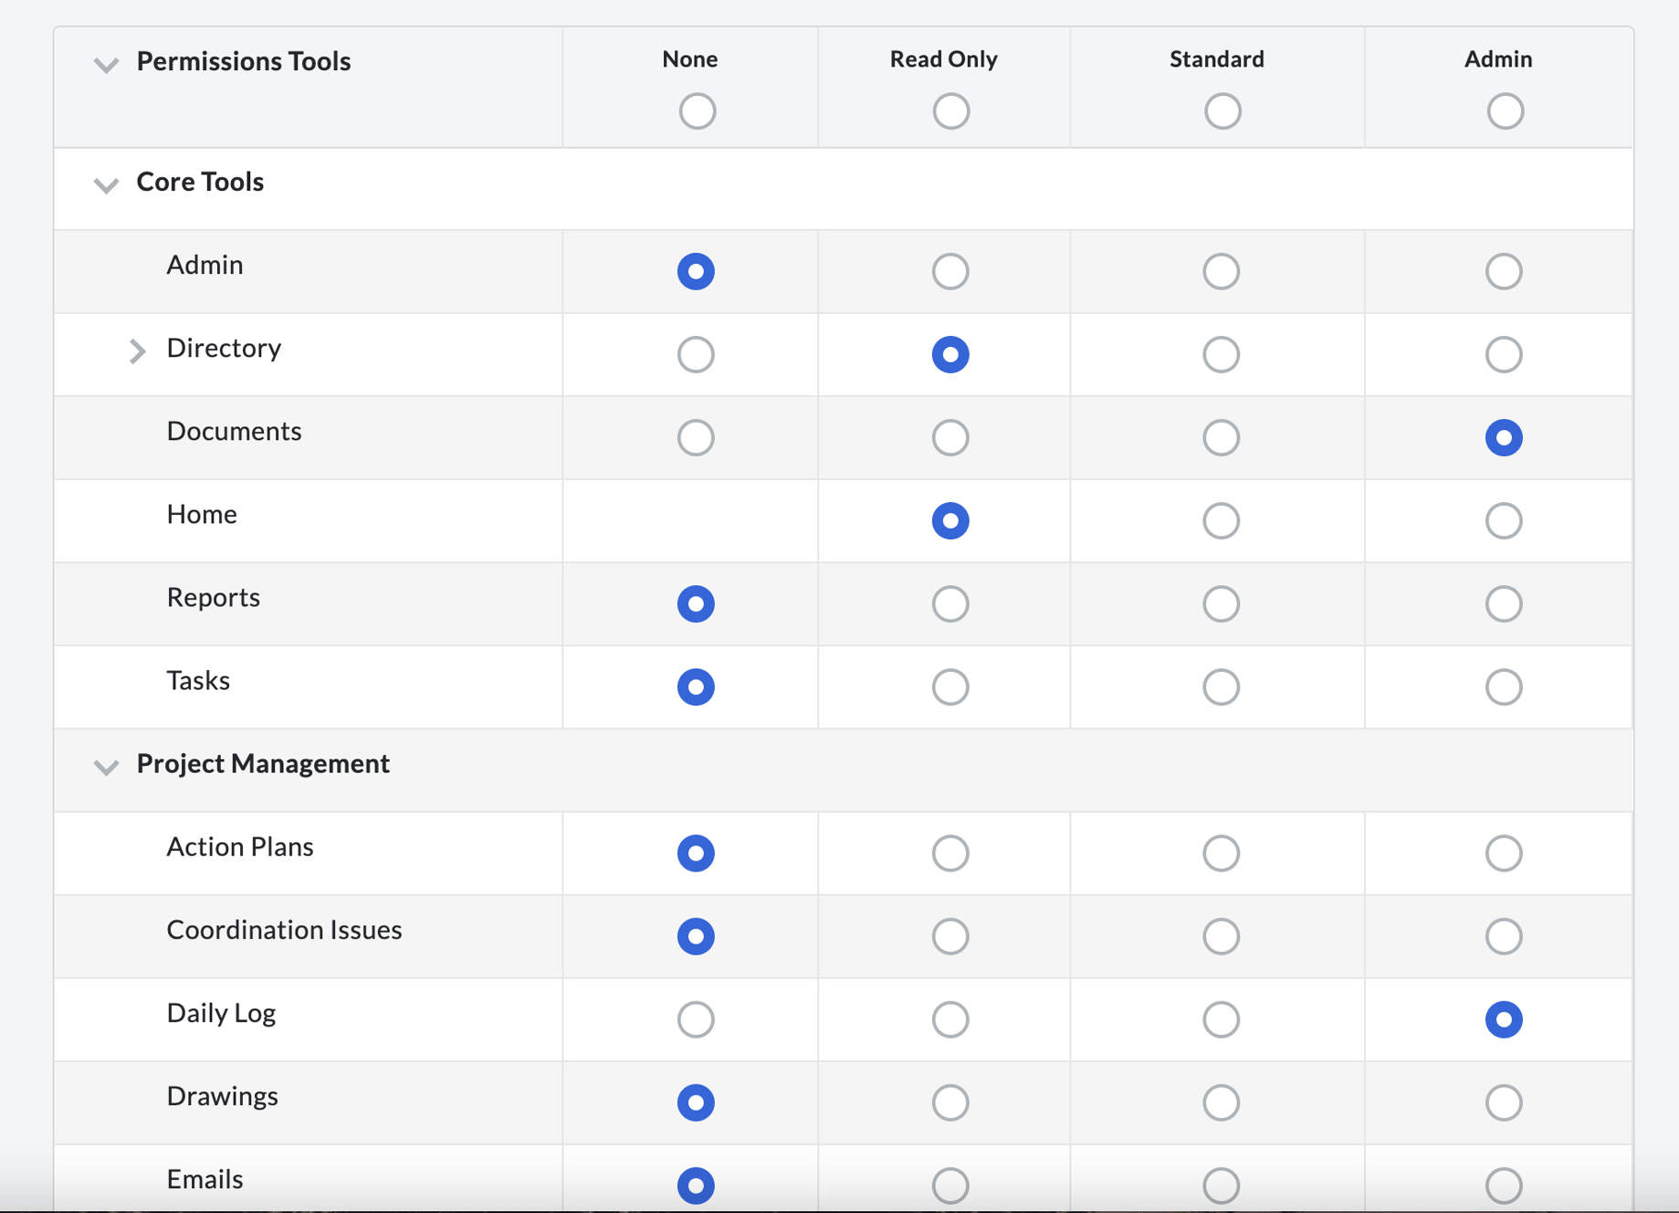Image resolution: width=1679 pixels, height=1213 pixels.
Task: Set Emails permission to Standard
Action: 1221,1186
